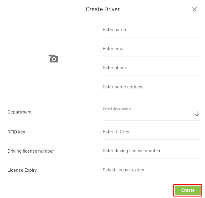Click the add photo camera icon

pyautogui.click(x=53, y=59)
